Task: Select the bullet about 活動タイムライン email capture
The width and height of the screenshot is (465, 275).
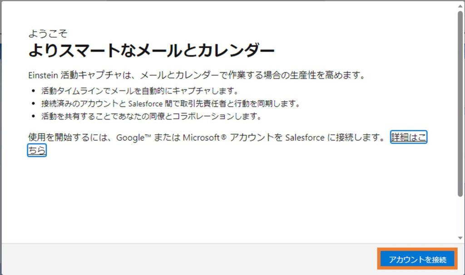Action: [x=139, y=91]
